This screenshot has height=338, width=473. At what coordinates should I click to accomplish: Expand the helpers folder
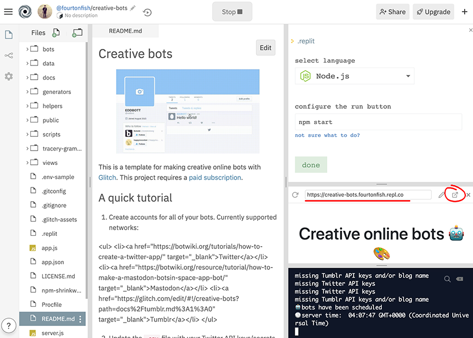[x=27, y=106]
